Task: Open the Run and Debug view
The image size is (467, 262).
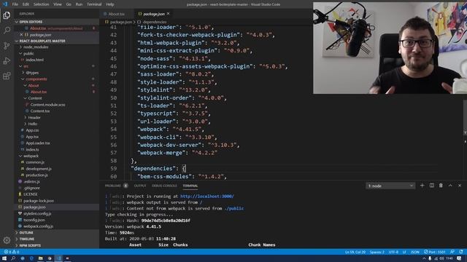Action: pyautogui.click(x=7, y=60)
